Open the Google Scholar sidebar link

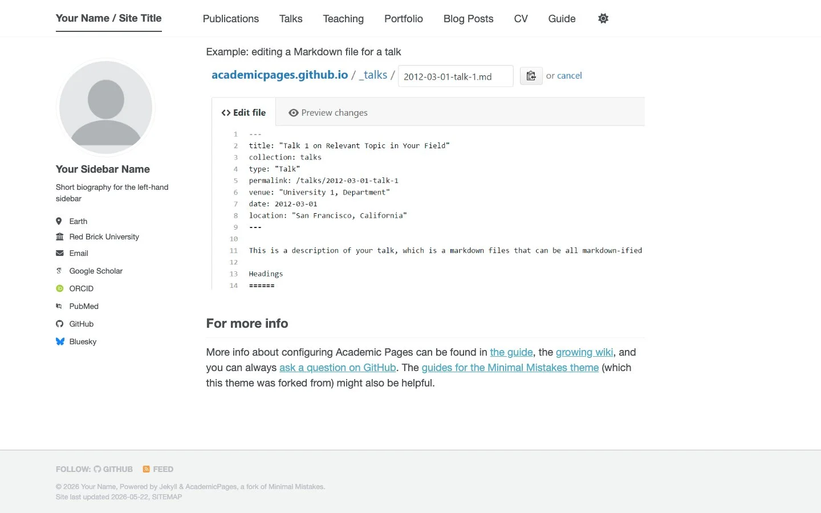pos(96,271)
